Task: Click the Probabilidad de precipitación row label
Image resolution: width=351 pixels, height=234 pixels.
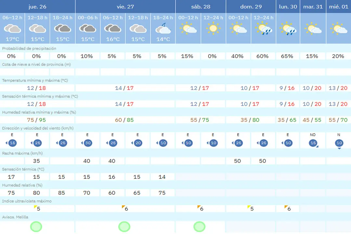Action: pyautogui.click(x=29, y=48)
